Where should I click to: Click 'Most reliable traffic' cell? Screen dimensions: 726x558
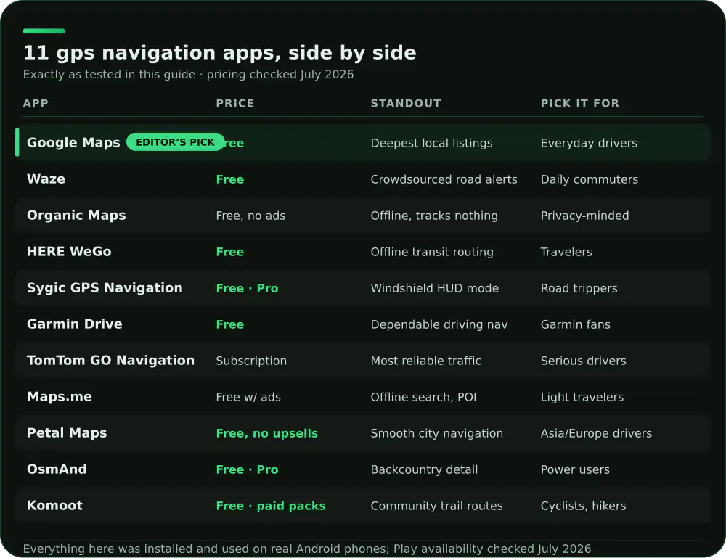click(425, 361)
